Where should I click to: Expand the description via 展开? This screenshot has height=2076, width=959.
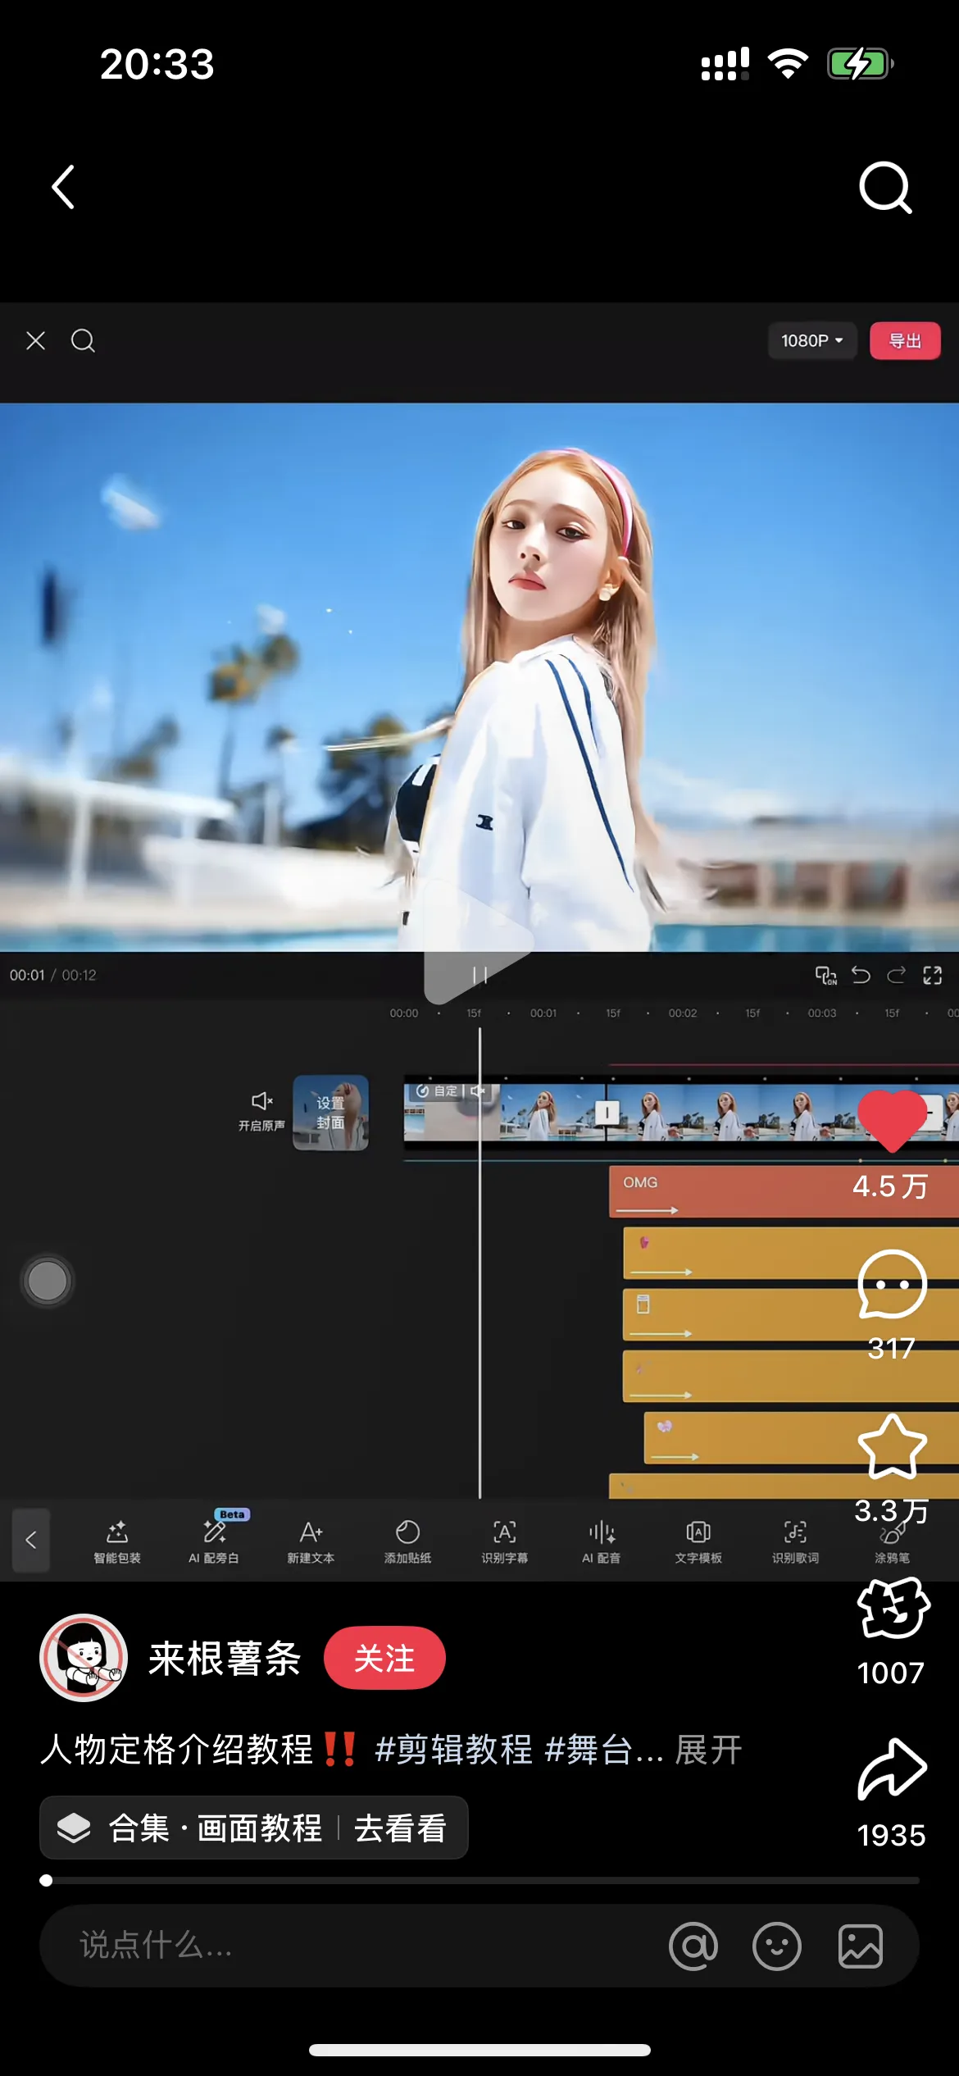click(708, 1750)
